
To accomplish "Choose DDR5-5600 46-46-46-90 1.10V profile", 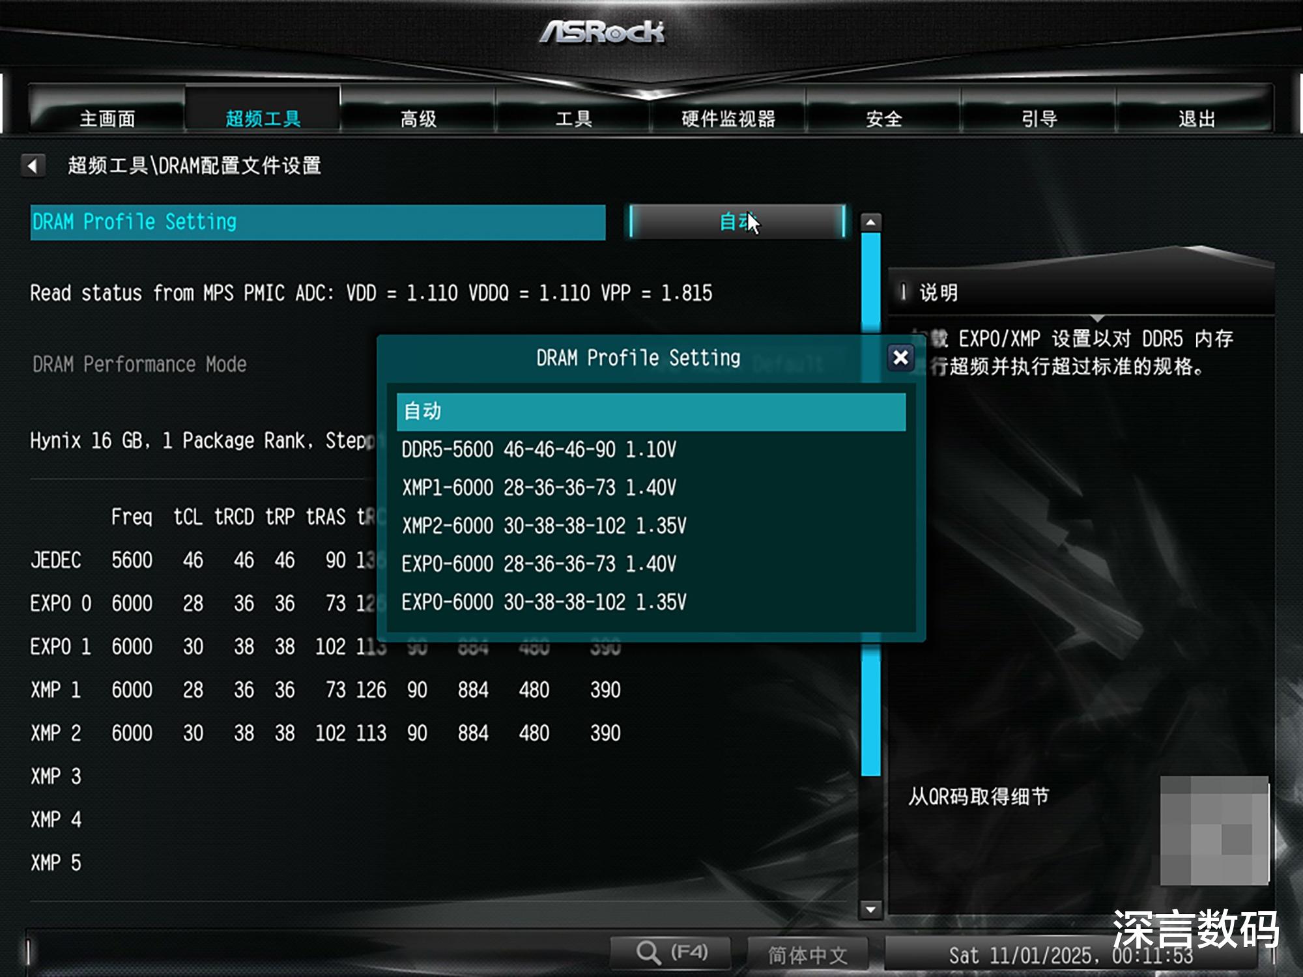I will (x=651, y=449).
